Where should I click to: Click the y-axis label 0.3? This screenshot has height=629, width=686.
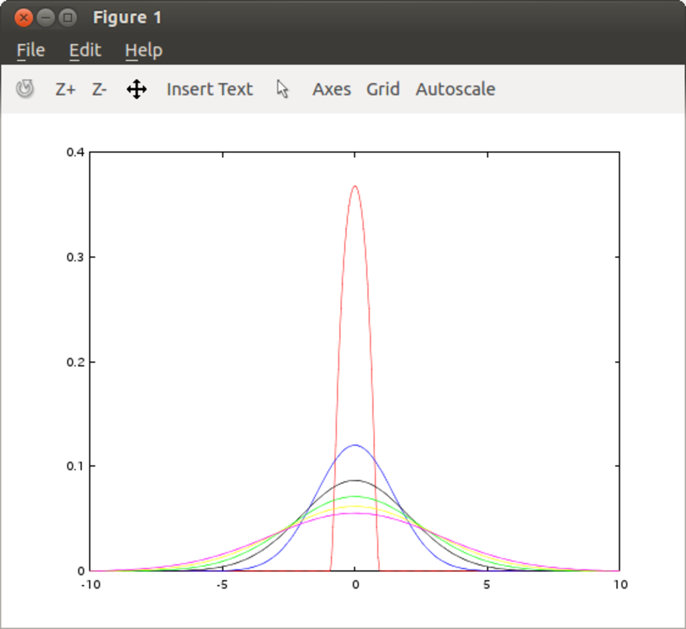point(75,257)
